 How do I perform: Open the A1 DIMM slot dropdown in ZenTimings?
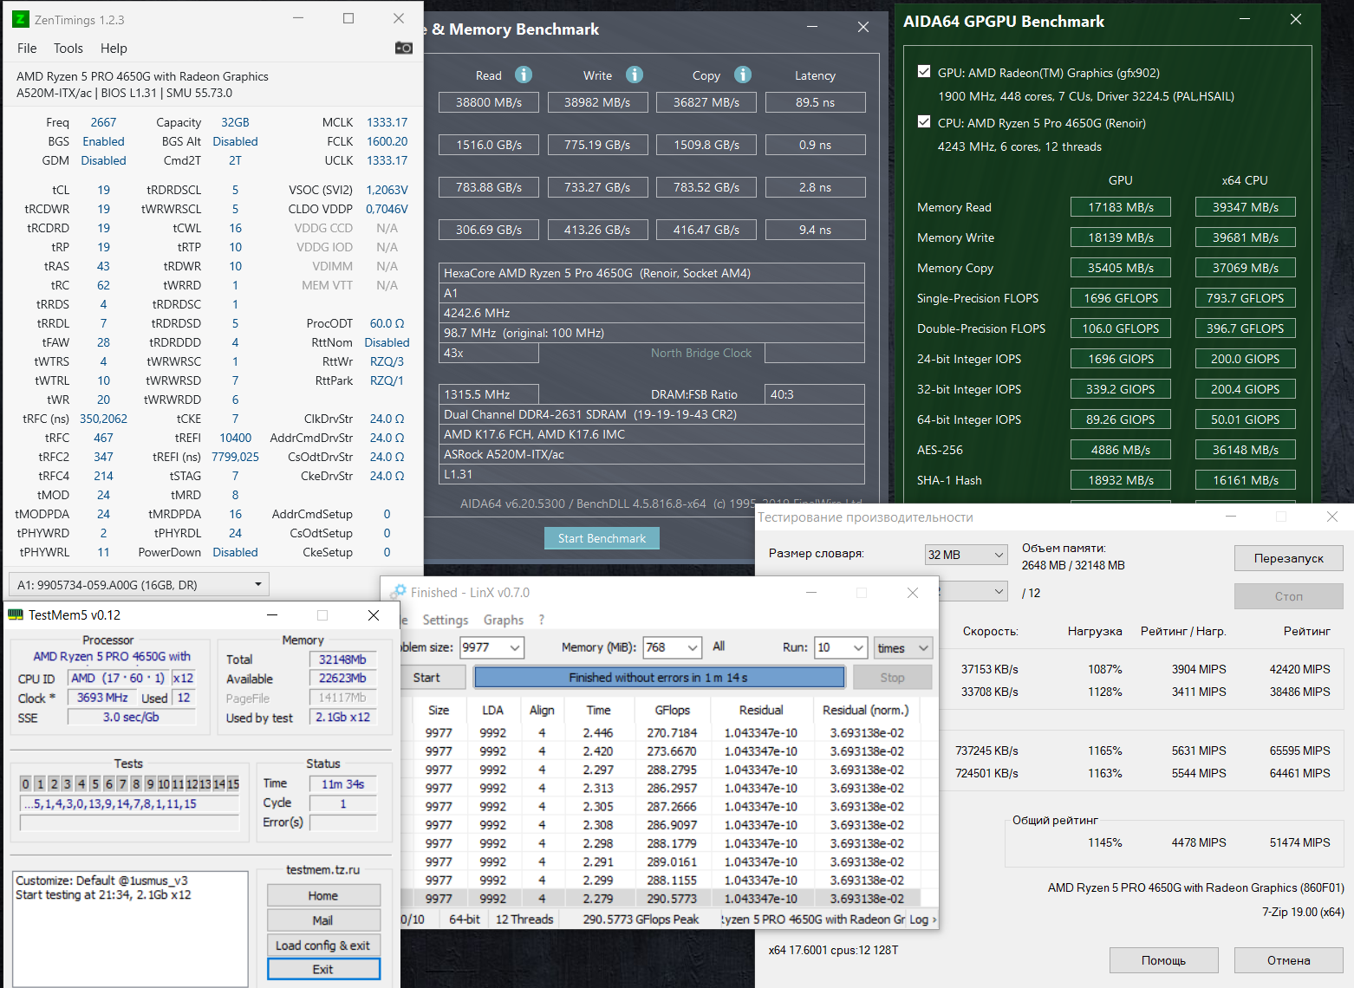coord(139,584)
